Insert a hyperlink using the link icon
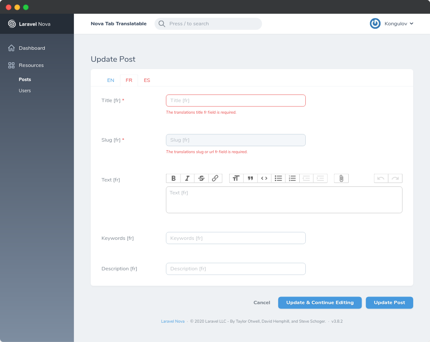Image resolution: width=430 pixels, height=342 pixels. point(215,178)
